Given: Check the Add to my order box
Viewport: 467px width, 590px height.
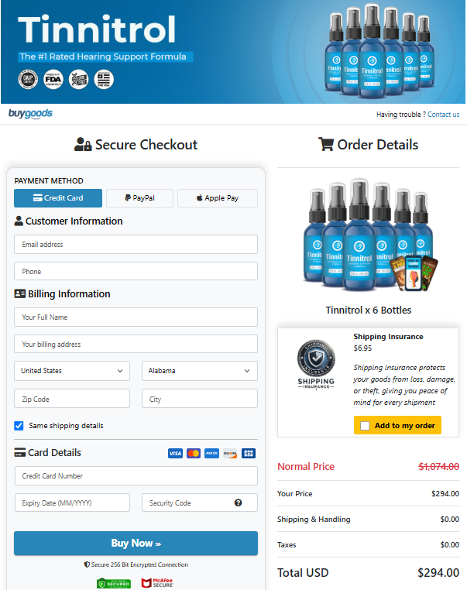Looking at the screenshot, I should click(365, 426).
